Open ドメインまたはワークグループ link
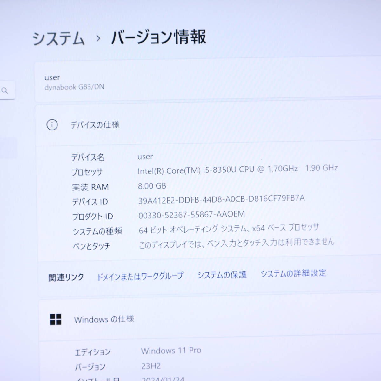This screenshot has height=381, width=381. 140,276
